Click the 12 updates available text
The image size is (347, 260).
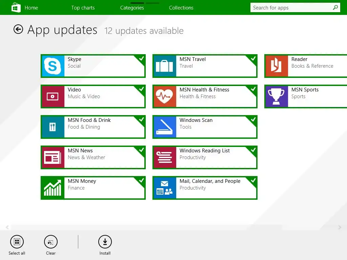tap(144, 31)
